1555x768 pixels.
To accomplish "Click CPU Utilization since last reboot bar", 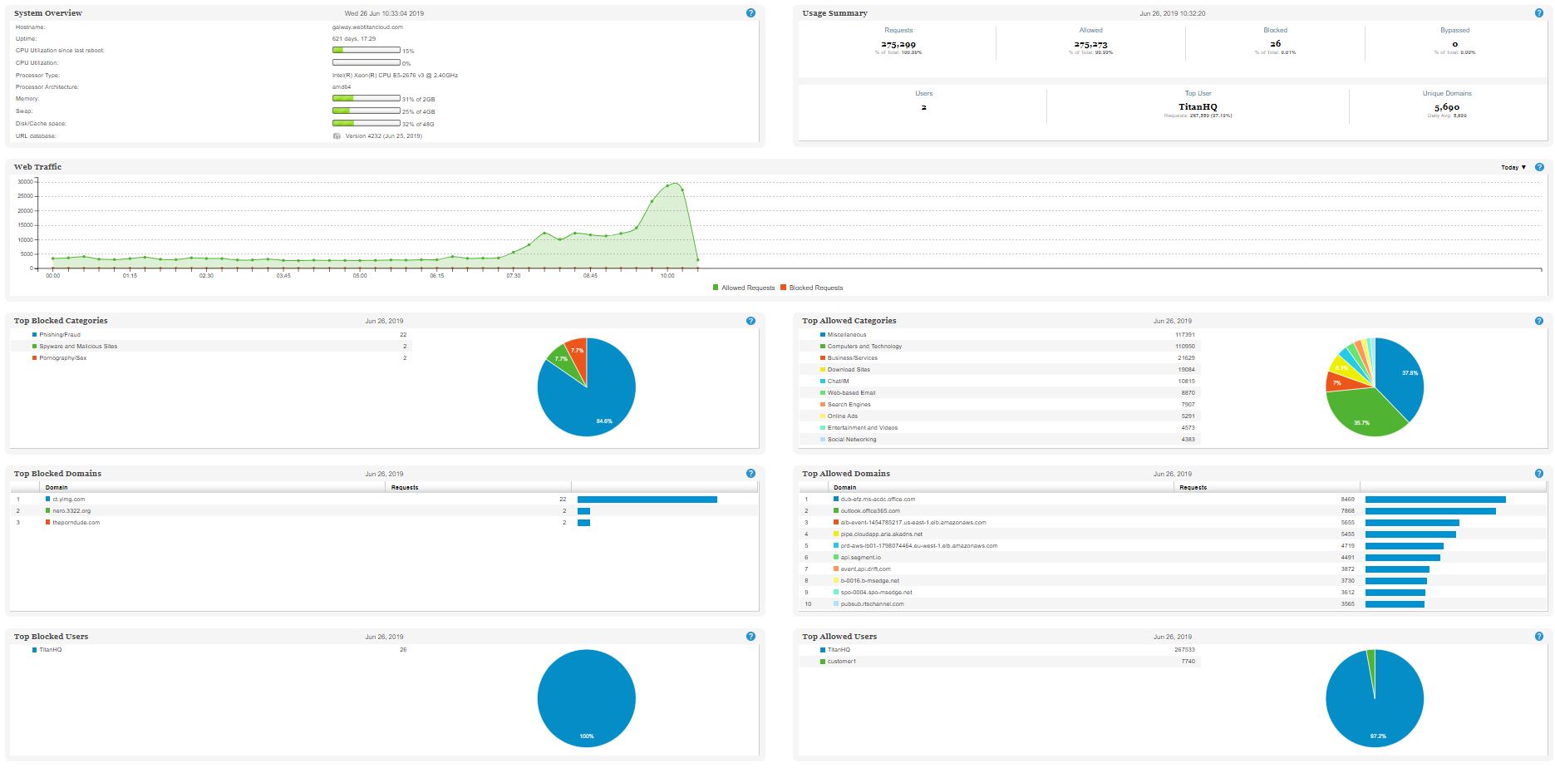I will pyautogui.click(x=367, y=50).
